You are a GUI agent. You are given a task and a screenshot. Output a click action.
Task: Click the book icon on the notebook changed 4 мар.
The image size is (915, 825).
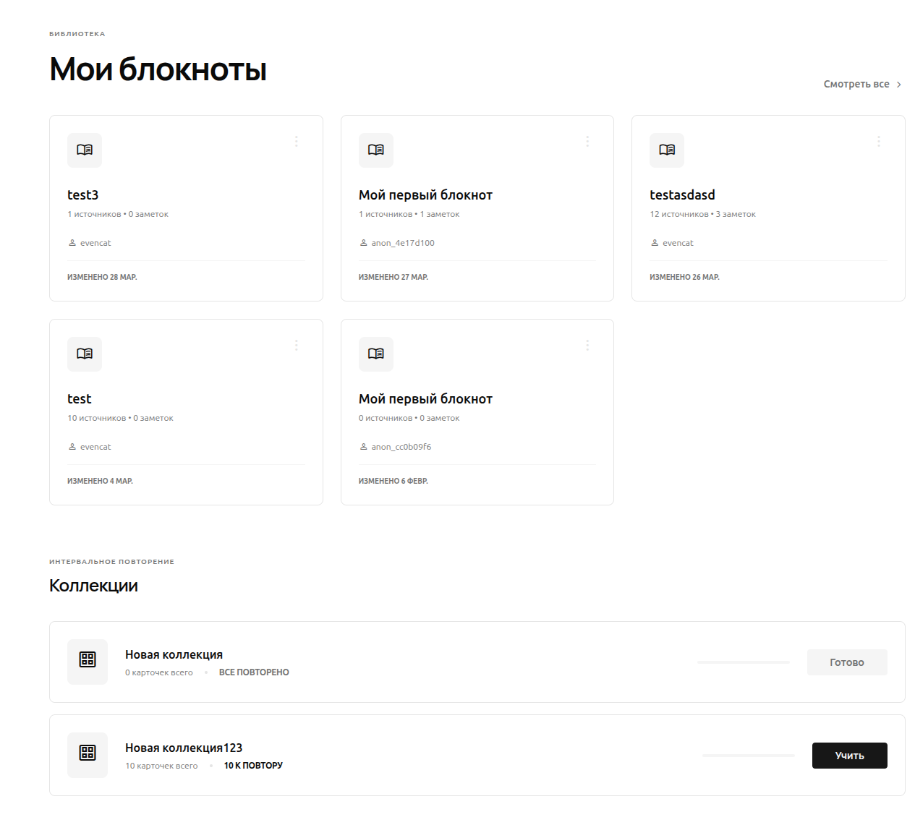coord(85,354)
